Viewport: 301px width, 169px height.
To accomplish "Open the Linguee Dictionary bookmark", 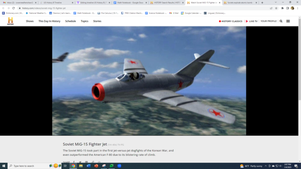I will 214,13.
